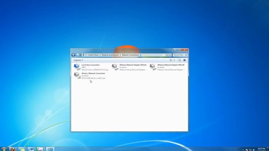Click the Local Area Connection name

click(91, 65)
